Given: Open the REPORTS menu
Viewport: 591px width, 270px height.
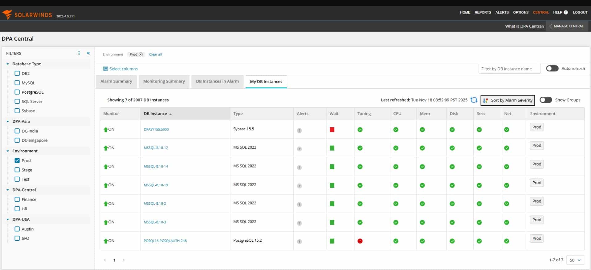Looking at the screenshot, I should click(x=483, y=12).
